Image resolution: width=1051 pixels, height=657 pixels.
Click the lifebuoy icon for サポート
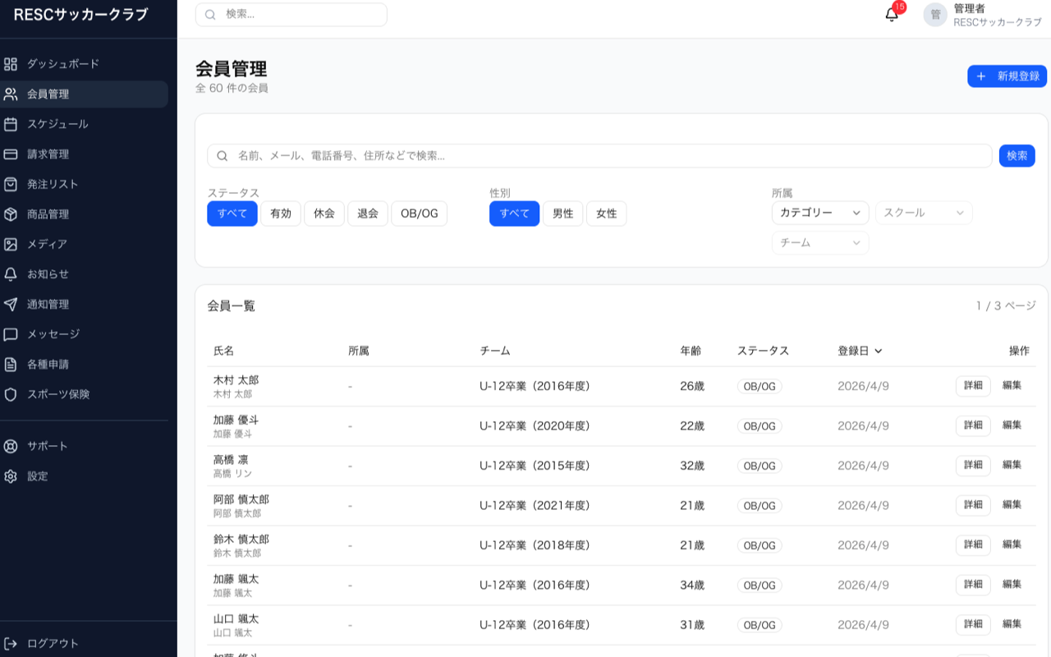point(11,447)
